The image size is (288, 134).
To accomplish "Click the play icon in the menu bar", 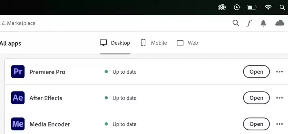I will pos(237,7).
